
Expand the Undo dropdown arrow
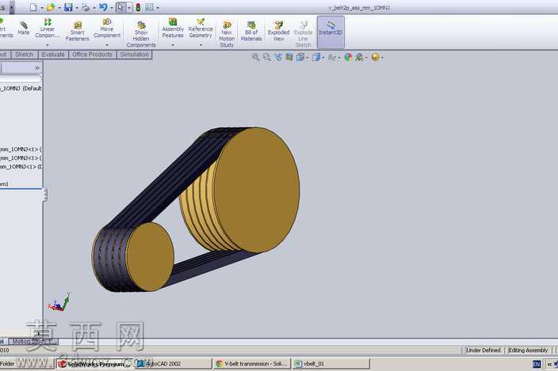112,7
